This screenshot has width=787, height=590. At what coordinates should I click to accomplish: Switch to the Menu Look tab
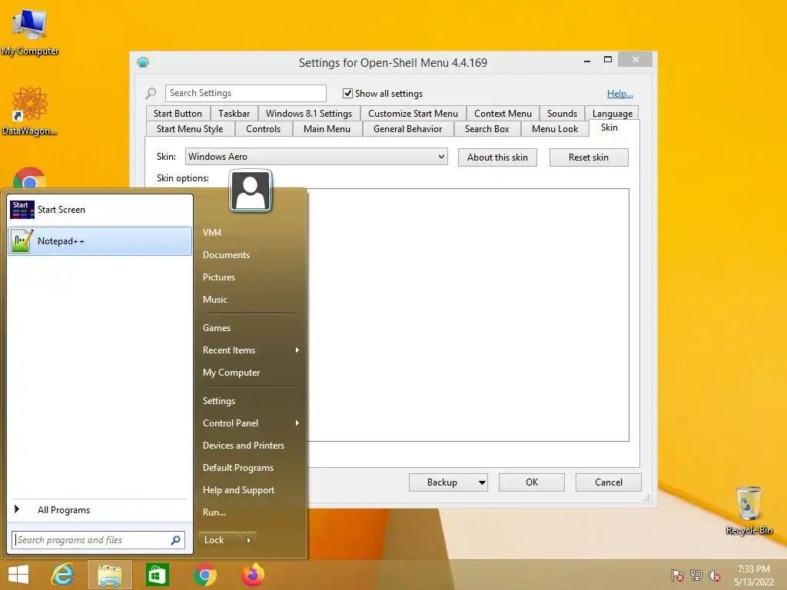pos(555,129)
